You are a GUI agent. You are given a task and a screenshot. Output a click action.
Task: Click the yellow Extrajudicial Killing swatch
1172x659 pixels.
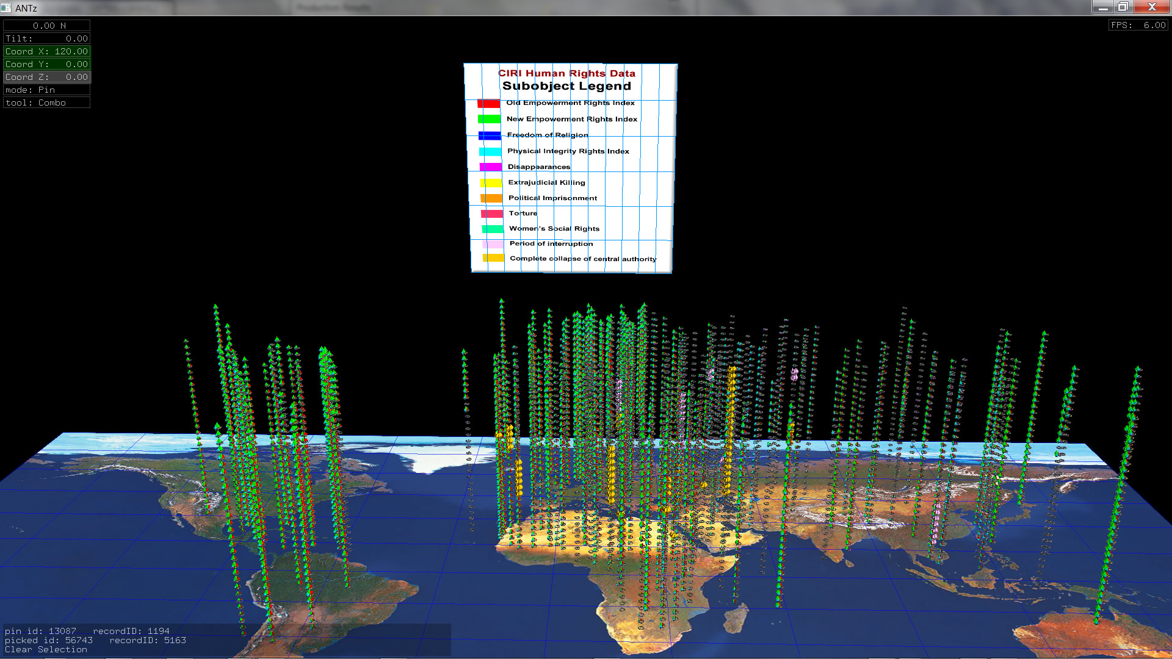click(491, 183)
